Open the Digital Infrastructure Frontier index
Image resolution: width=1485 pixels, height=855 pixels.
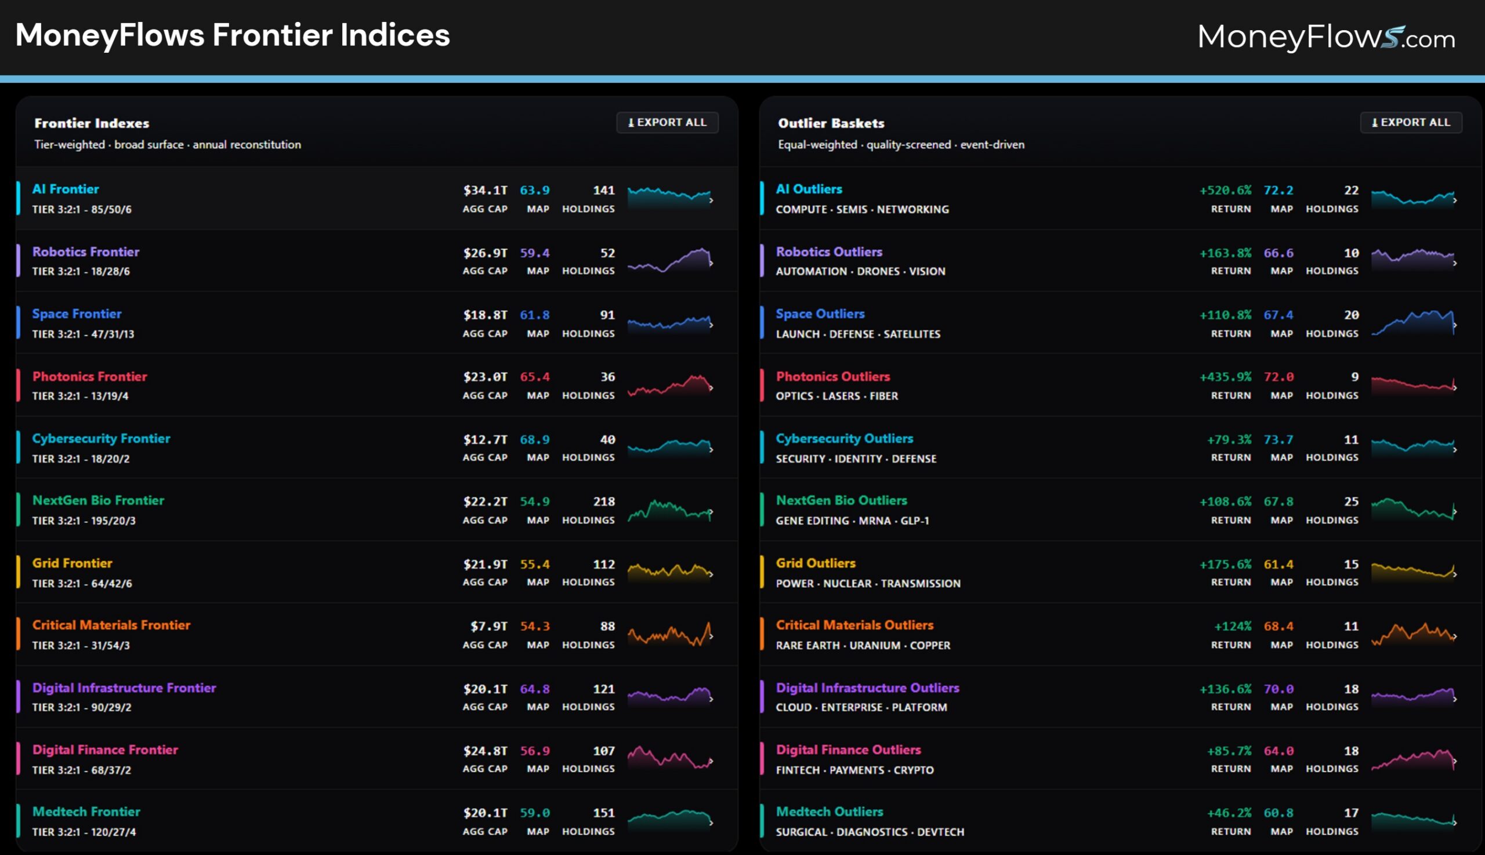pyautogui.click(x=376, y=697)
